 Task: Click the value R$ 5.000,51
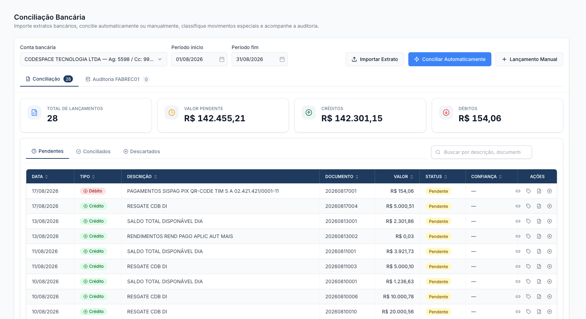tap(400, 206)
